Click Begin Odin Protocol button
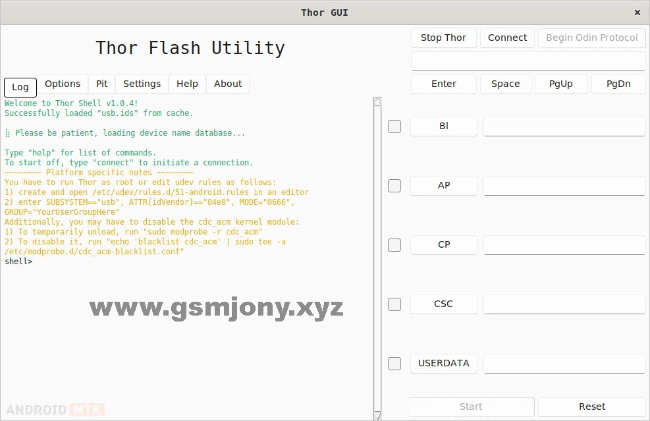 pyautogui.click(x=591, y=38)
